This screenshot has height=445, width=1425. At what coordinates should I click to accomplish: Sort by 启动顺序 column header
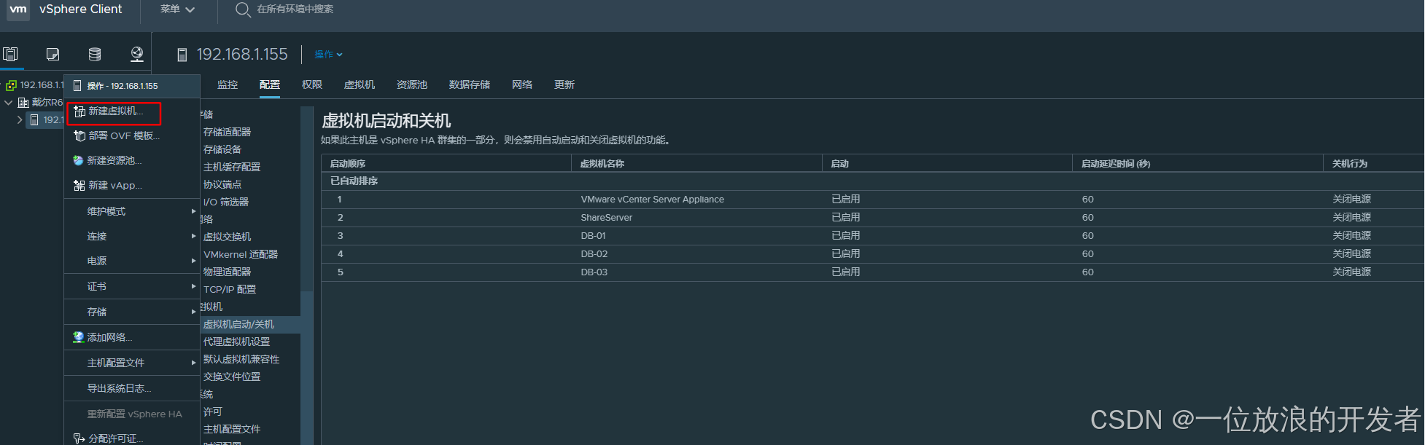(x=446, y=163)
